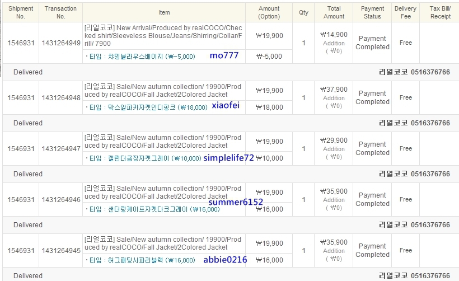Click seller phone 0516376766 in first row
459x281 pixels.
(x=430, y=72)
